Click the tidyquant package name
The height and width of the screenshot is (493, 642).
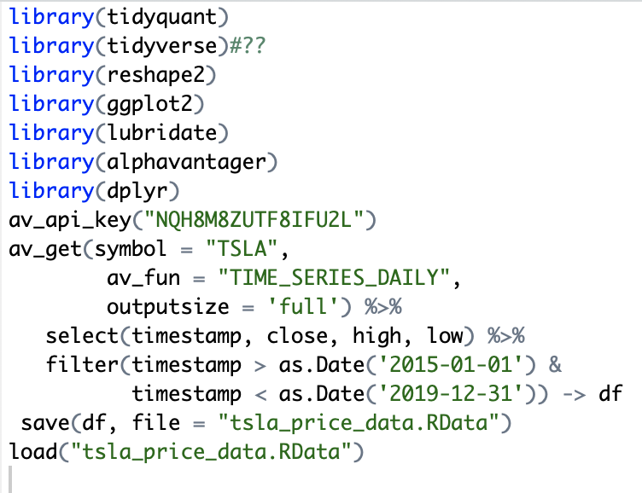coord(161,18)
